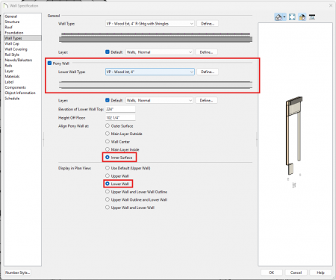Open the Lower Wall Type dropdown
The image size is (336, 280).
tap(150, 72)
